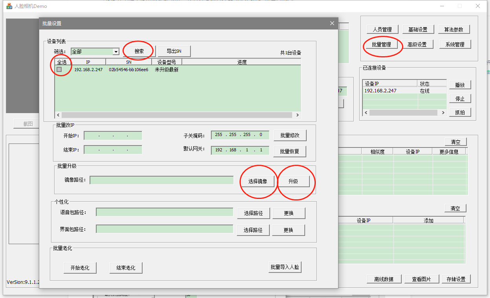The image size is (490, 298).
Task: Click the 批量修改 button
Action: coord(290,135)
